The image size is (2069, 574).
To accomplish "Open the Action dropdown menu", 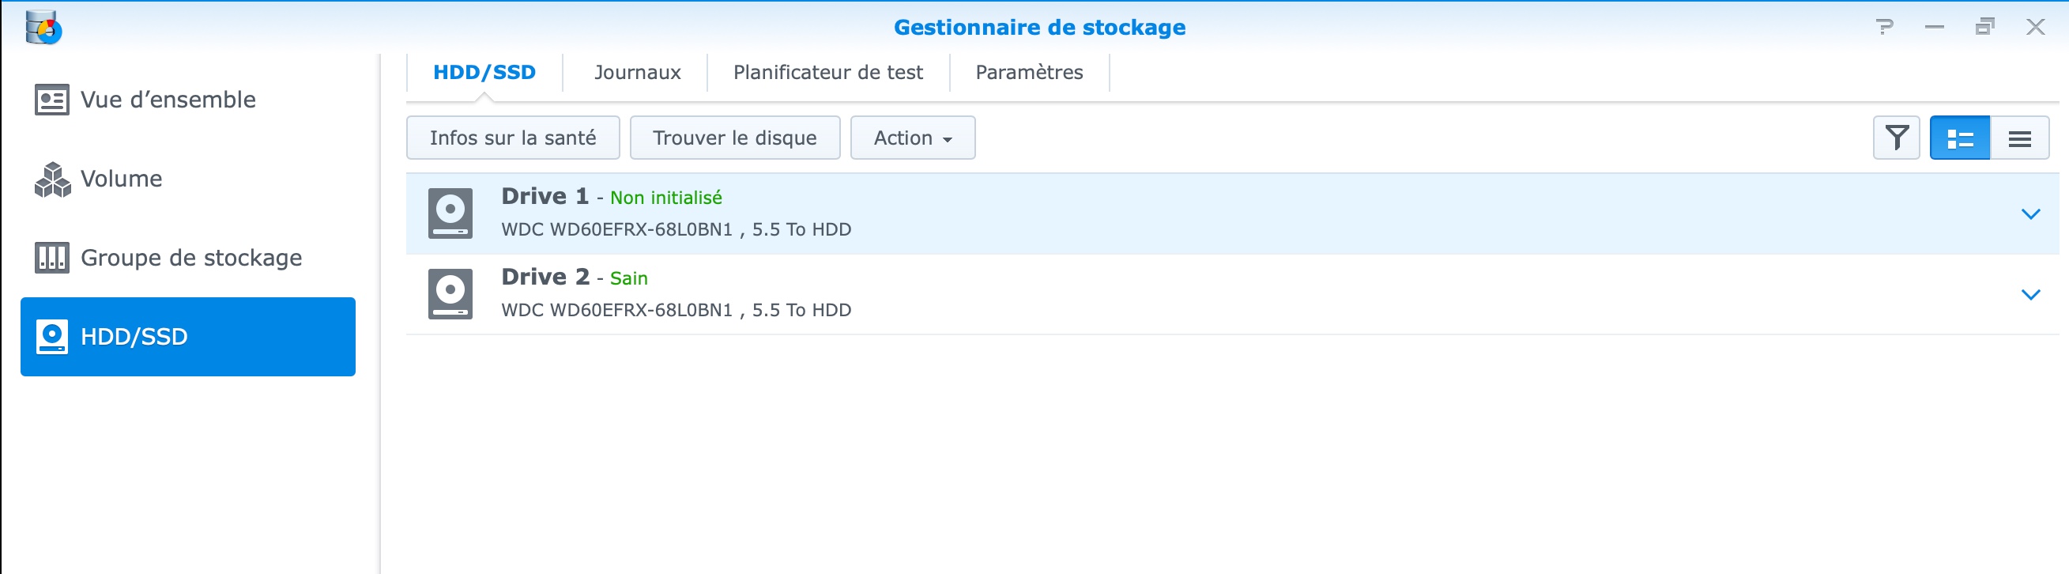I will 913,138.
